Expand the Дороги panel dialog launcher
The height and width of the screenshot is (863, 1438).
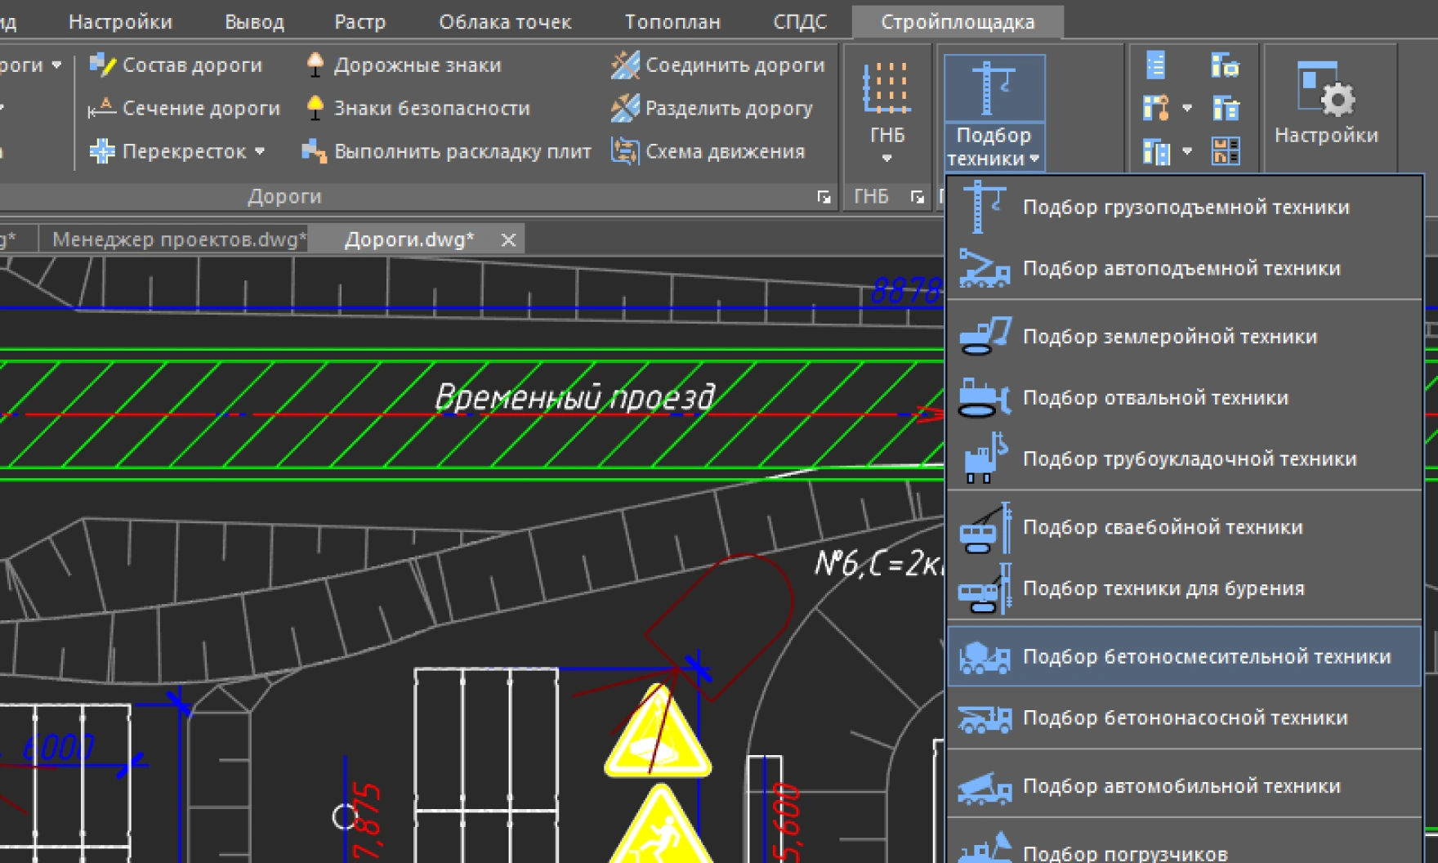click(824, 197)
